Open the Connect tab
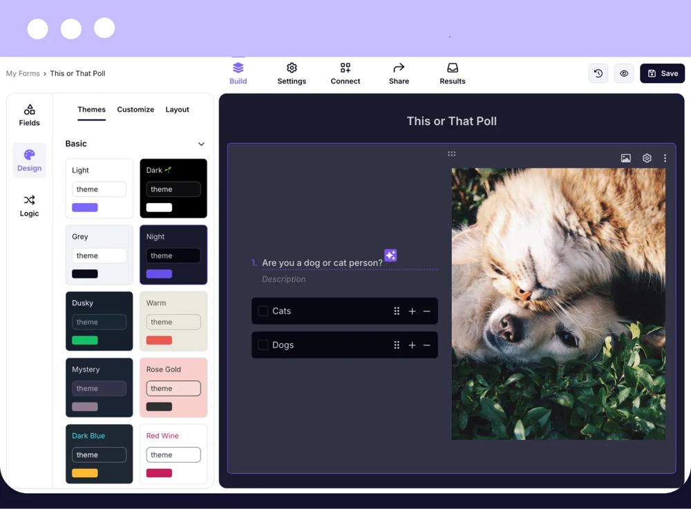 click(x=345, y=73)
